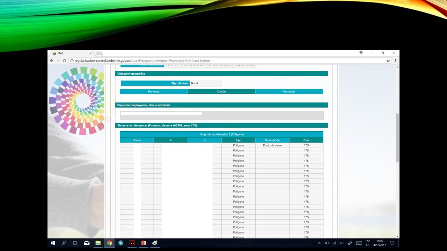
Task: Click the Zona column header
Action: [306, 140]
